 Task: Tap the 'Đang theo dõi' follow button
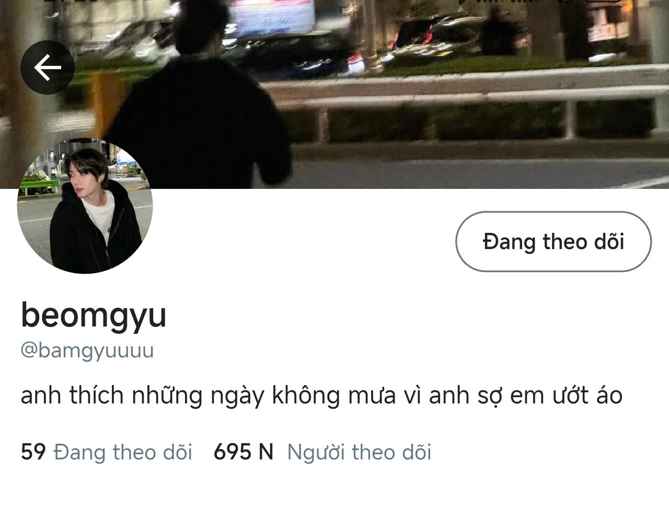point(553,241)
